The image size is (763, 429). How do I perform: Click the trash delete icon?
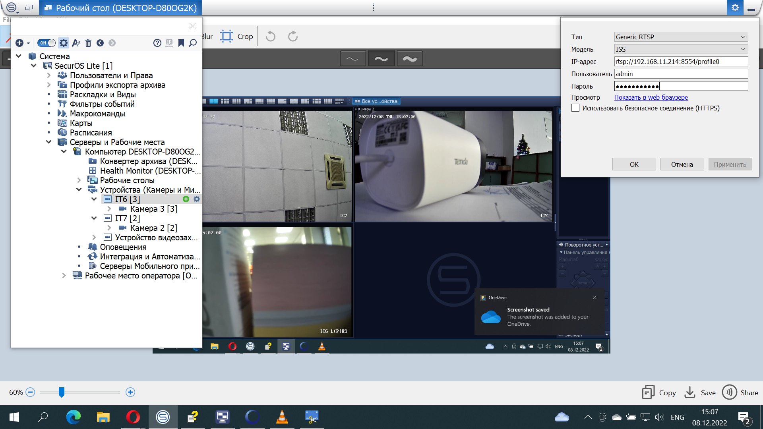pos(88,43)
